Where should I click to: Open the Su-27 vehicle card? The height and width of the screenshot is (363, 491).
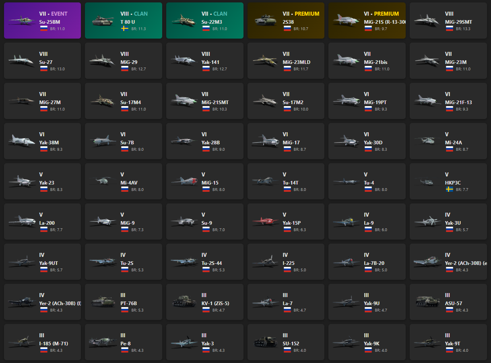point(42,61)
